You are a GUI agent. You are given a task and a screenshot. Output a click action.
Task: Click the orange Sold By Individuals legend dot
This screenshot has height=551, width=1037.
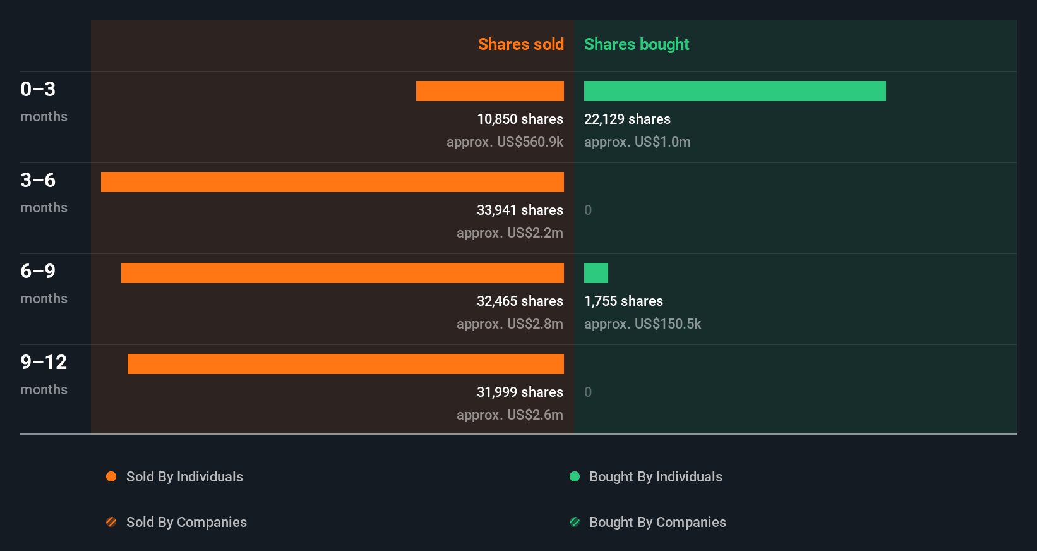click(x=111, y=476)
